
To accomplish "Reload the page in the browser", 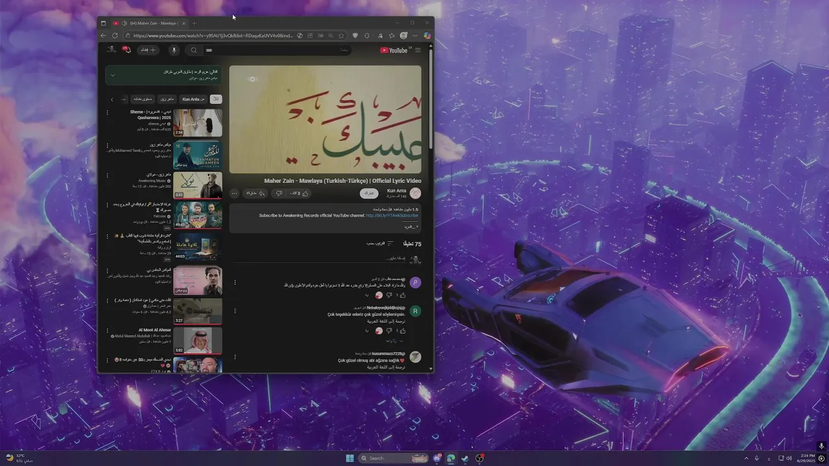I will 115,36.
